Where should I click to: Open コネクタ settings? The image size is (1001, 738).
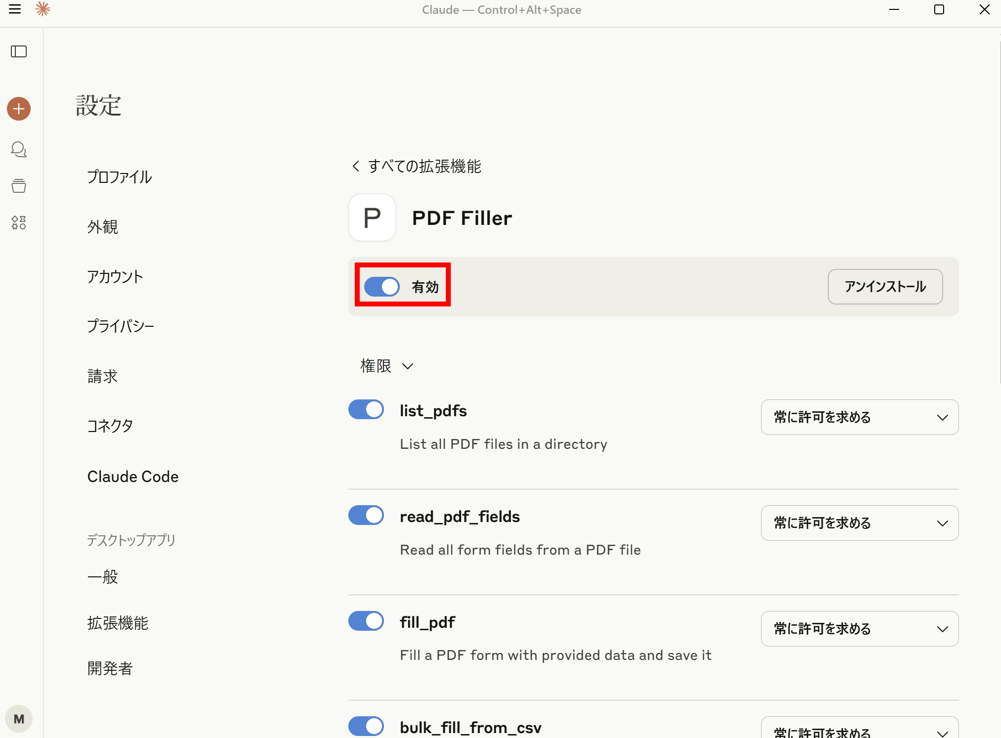[x=110, y=426]
